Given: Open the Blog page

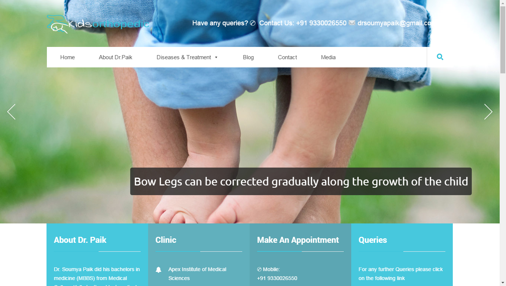Looking at the screenshot, I should click(248, 57).
